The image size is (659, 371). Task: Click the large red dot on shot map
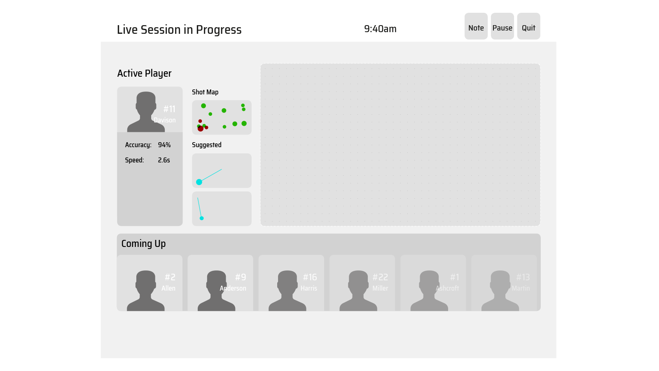[201, 129]
